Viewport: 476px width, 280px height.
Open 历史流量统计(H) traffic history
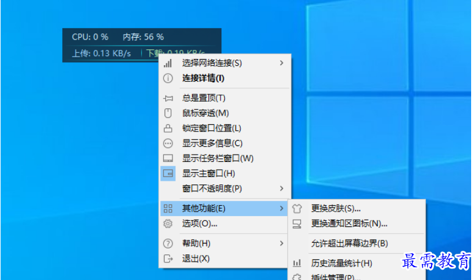pyautogui.click(x=357, y=263)
